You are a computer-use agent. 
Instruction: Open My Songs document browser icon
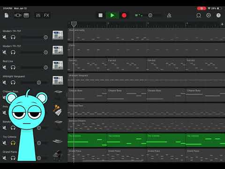click(x=7, y=15)
